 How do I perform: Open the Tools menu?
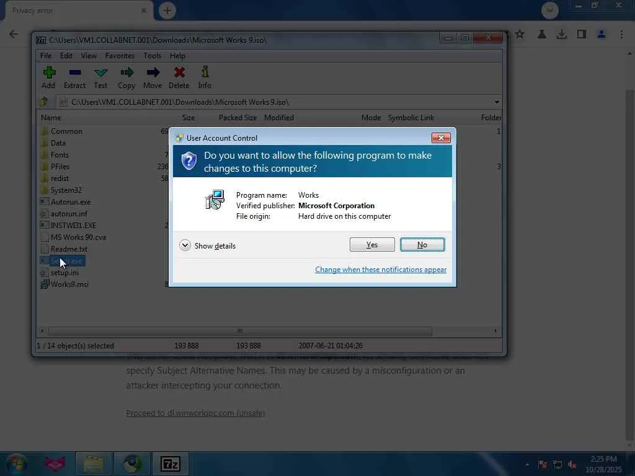[153, 56]
